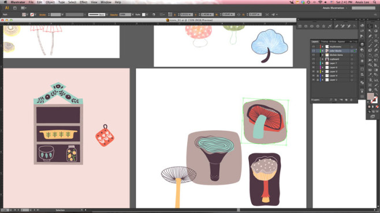This screenshot has height=213, width=380.
Task: Click the orange potholder illustration
Action: tap(105, 136)
